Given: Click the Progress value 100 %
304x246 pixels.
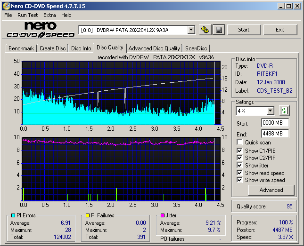Looking at the screenshot, I should click(x=286, y=222).
